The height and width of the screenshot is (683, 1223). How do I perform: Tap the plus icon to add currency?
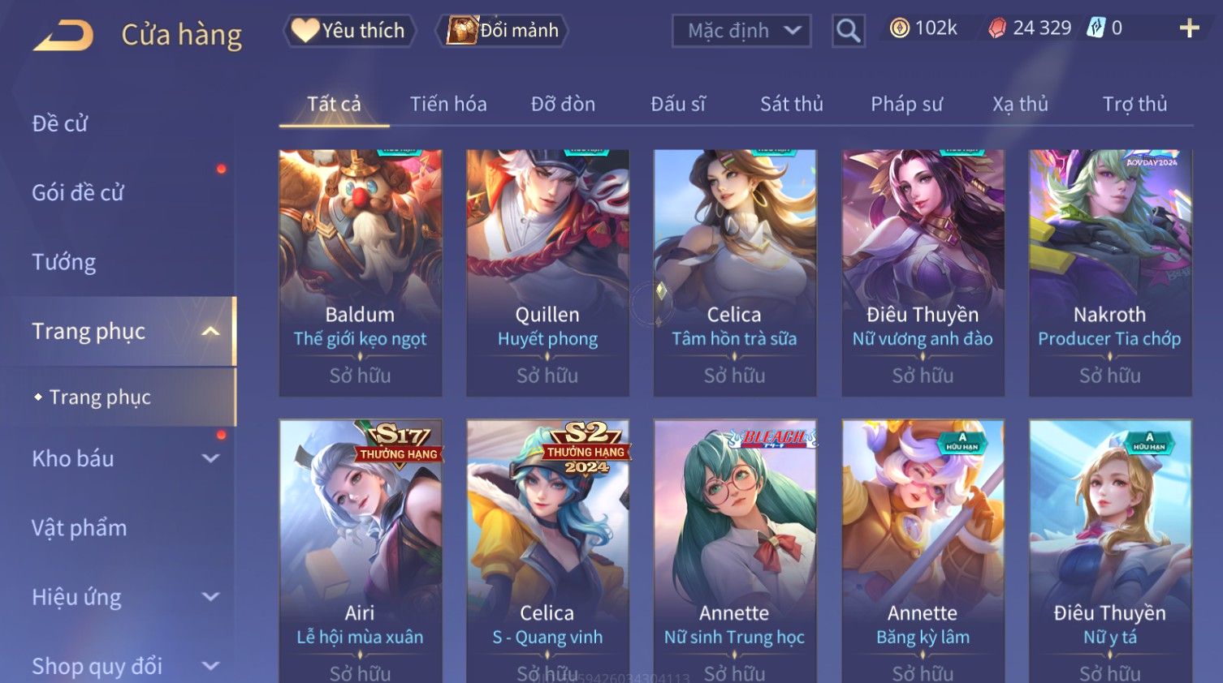(1189, 28)
